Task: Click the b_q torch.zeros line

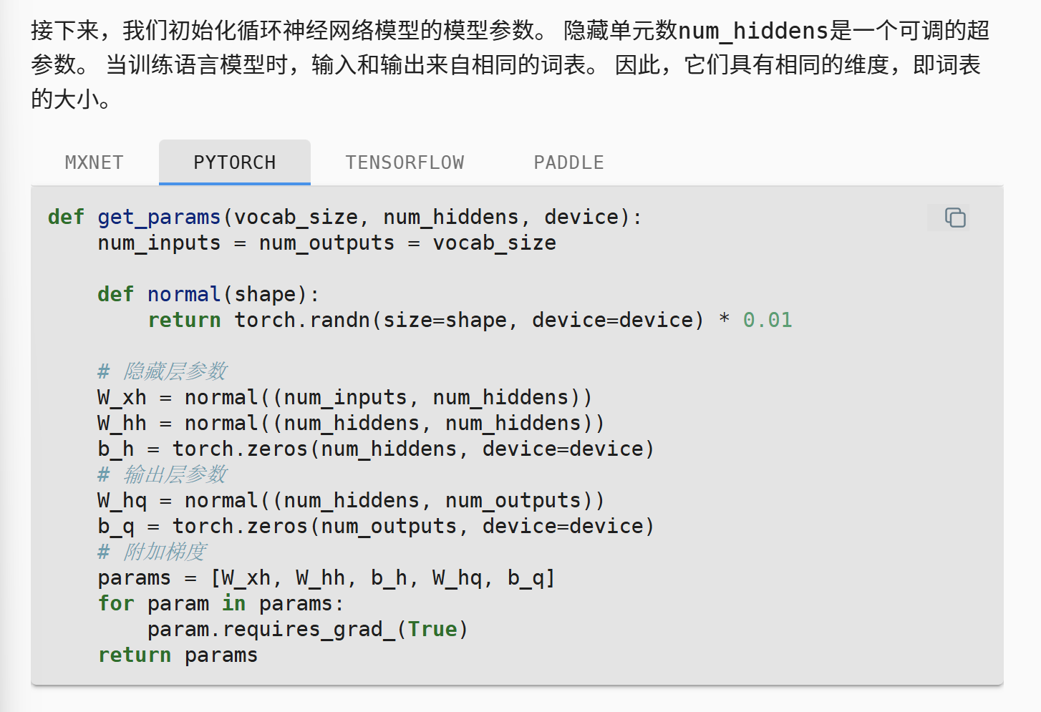Action: coord(376,526)
